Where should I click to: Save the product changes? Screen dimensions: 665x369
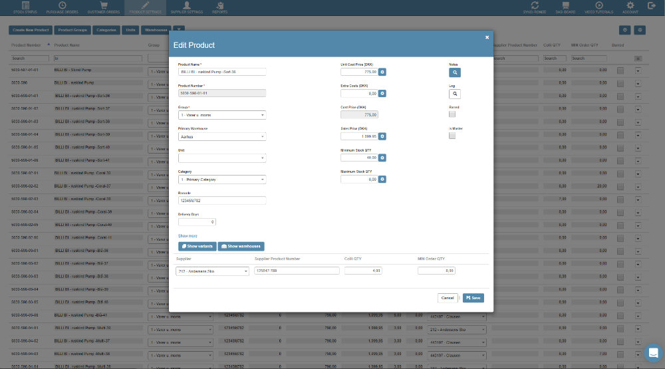tap(473, 298)
